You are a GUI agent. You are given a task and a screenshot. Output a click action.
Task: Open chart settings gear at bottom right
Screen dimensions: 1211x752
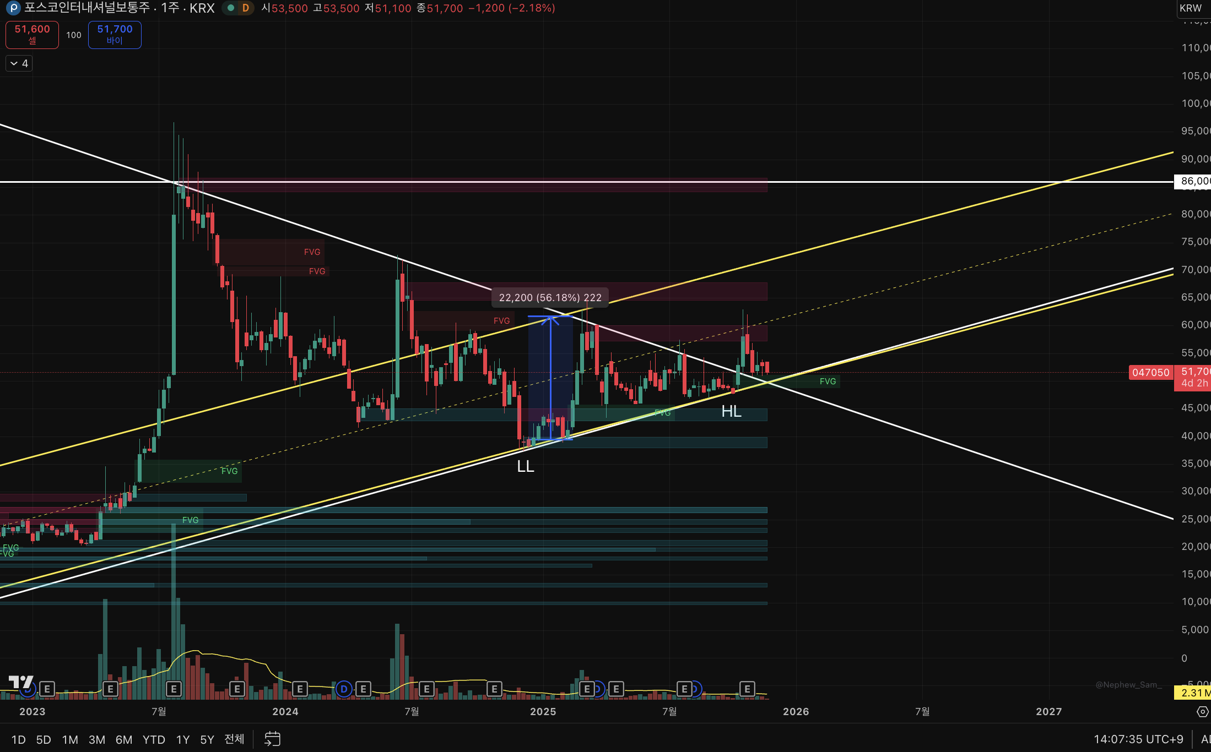[x=1202, y=712]
